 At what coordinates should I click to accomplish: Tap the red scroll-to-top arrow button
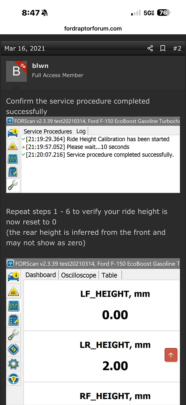click(171, 355)
